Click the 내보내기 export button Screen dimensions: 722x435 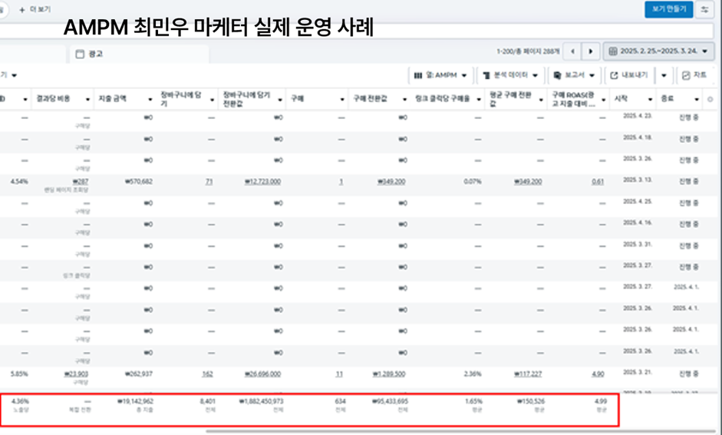tap(628, 75)
